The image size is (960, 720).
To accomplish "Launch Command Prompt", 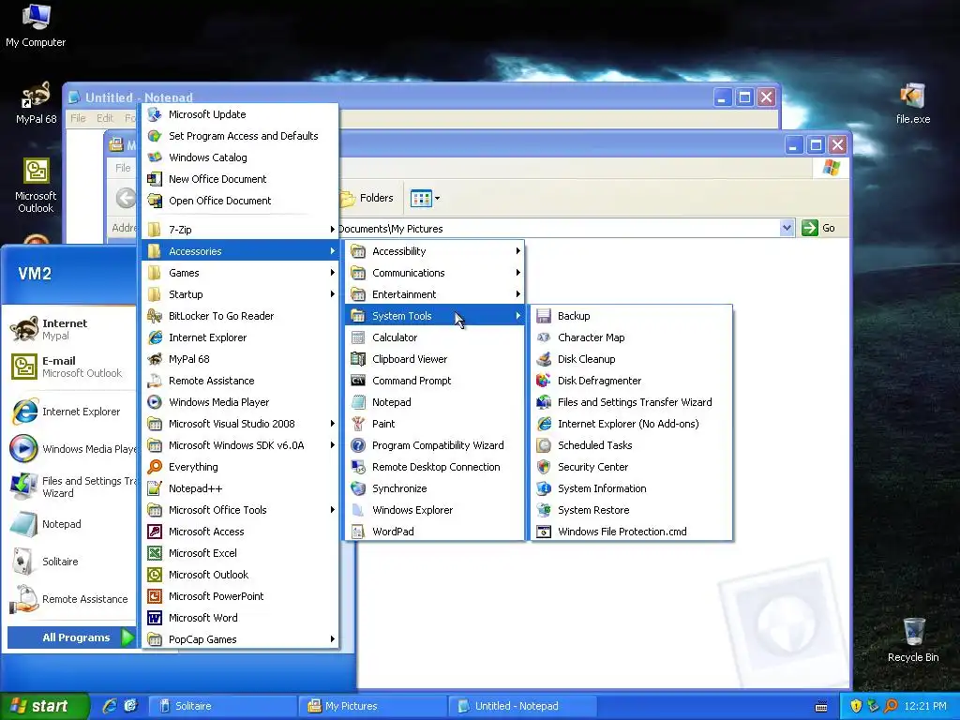I will [435, 381].
